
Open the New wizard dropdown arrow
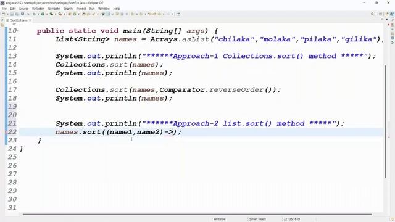[x=7, y=14]
